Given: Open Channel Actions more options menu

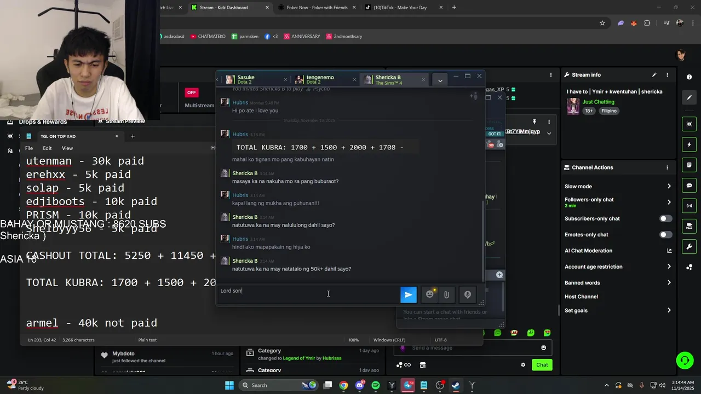Looking at the screenshot, I should (x=667, y=167).
